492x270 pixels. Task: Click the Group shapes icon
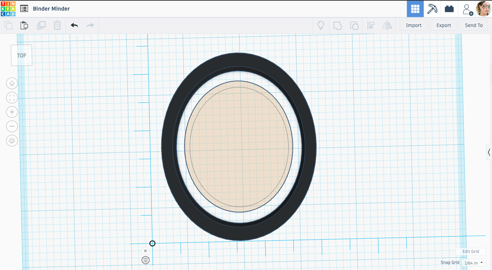[338, 26]
